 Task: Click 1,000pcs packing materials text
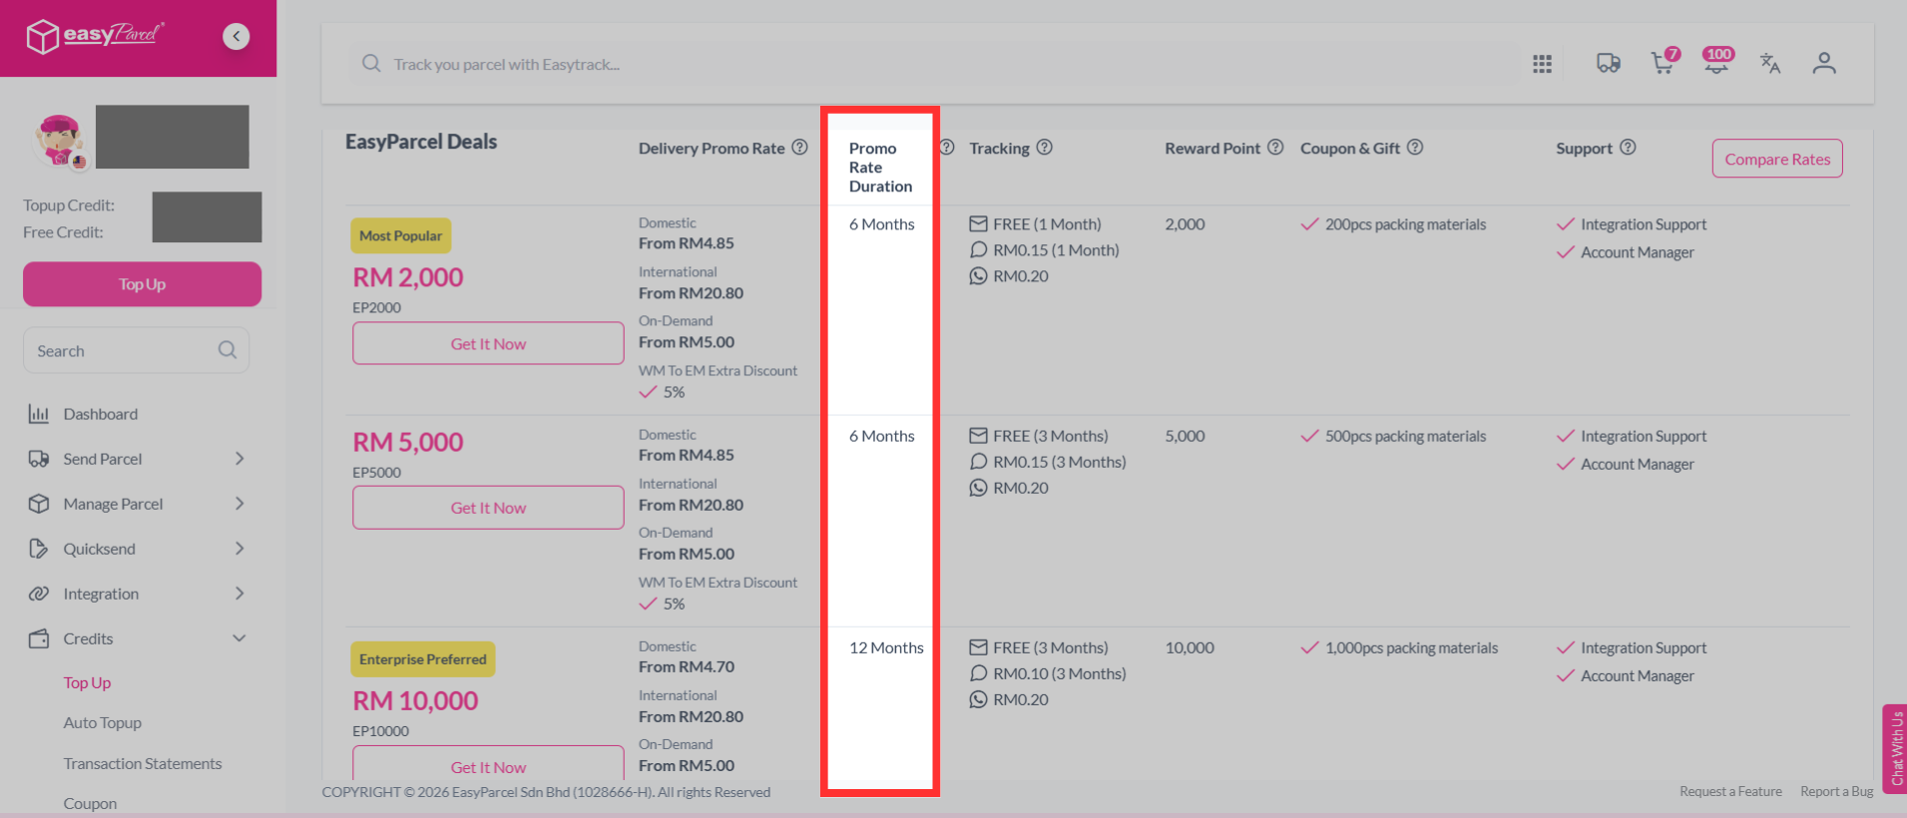tap(1411, 648)
